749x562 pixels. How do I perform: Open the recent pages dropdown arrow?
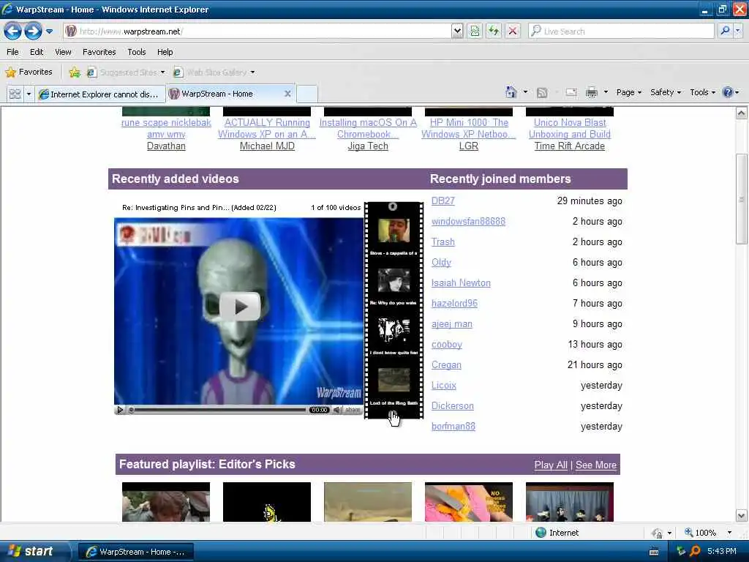click(49, 31)
